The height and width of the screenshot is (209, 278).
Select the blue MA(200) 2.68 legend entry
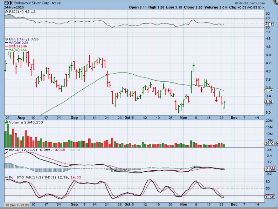coord(17,43)
